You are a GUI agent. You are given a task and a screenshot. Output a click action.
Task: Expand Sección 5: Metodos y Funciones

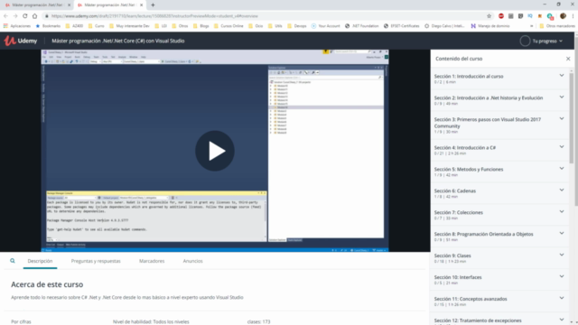[x=499, y=172]
